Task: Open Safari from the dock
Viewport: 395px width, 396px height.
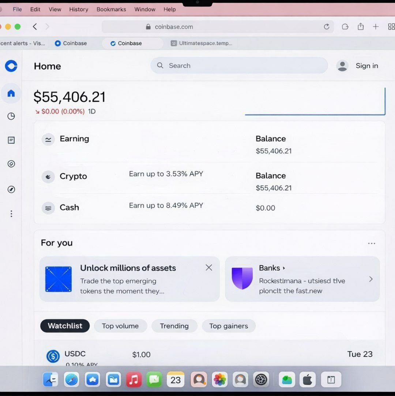Action: (x=72, y=379)
